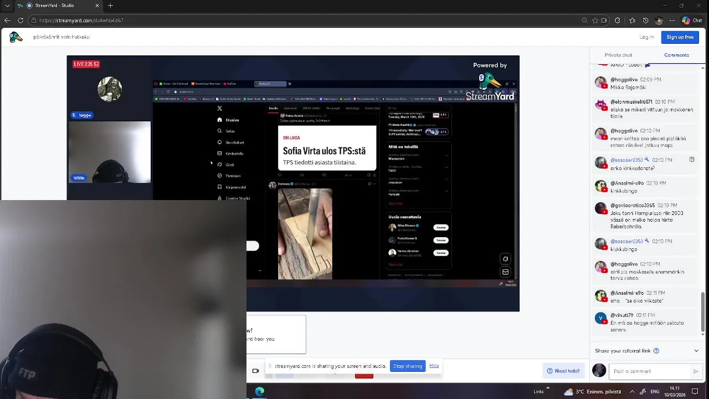This screenshot has height=399, width=709.
Task: Open Kirjanmerkit bookmarks in X sidebar
Action: [x=232, y=187]
